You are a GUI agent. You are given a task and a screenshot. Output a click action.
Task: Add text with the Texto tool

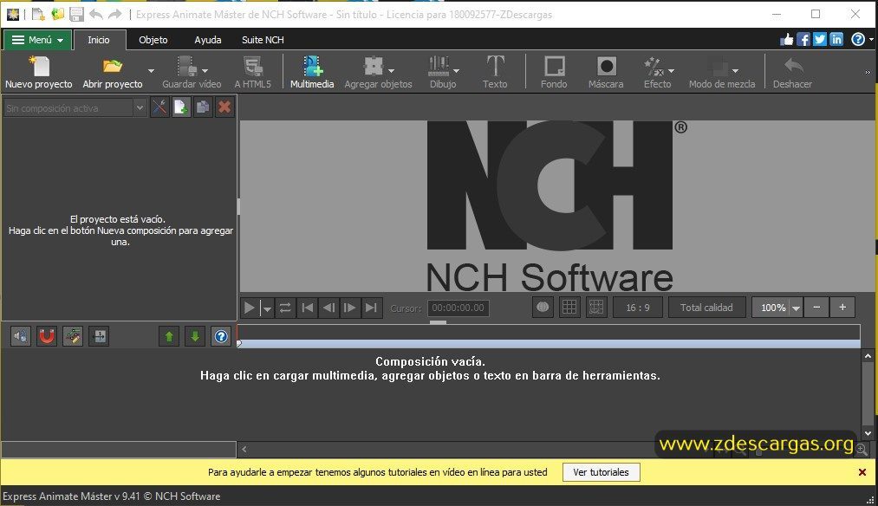pos(495,72)
